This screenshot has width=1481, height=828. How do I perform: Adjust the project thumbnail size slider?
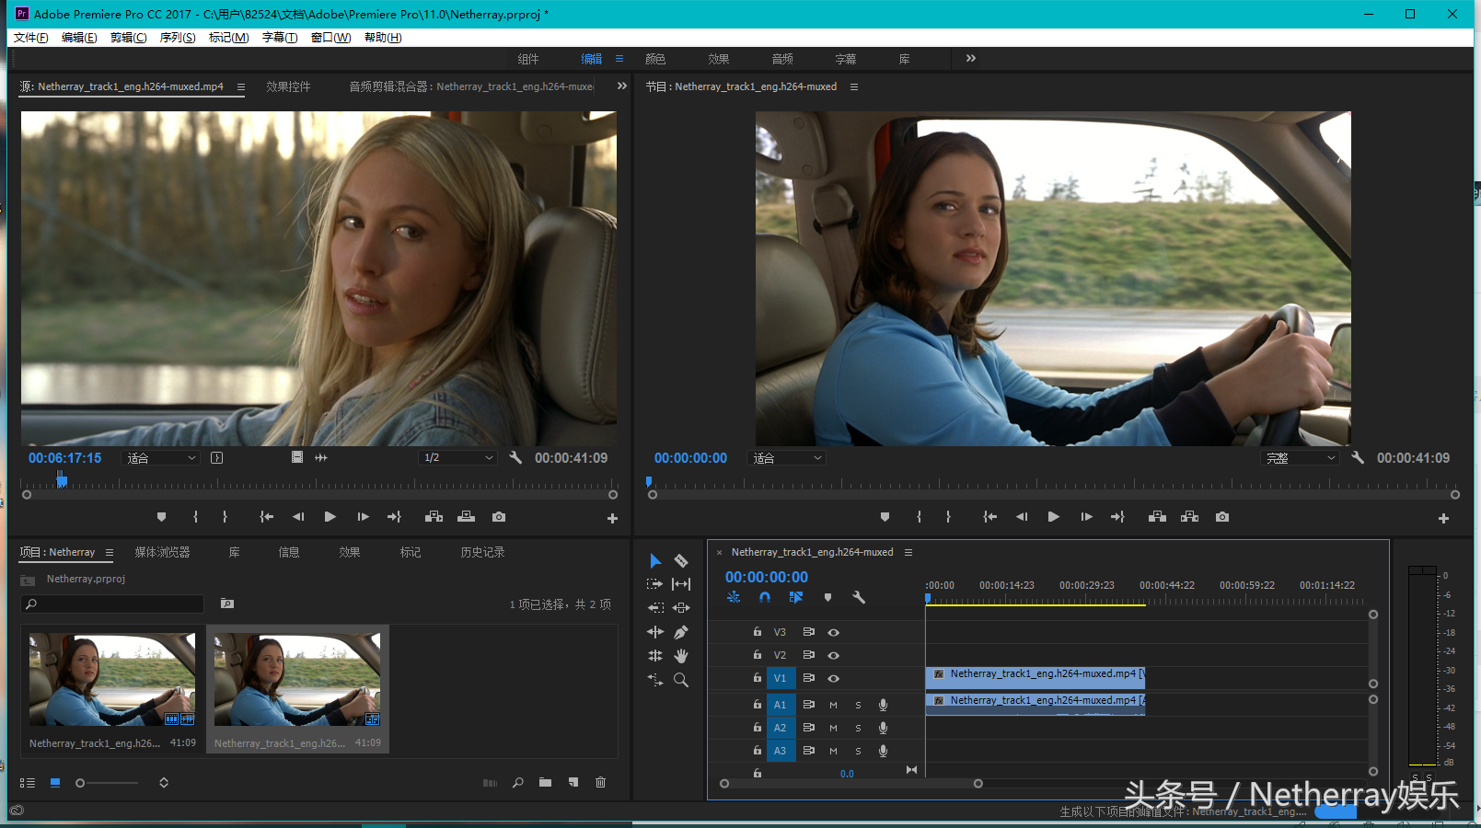coord(81,783)
